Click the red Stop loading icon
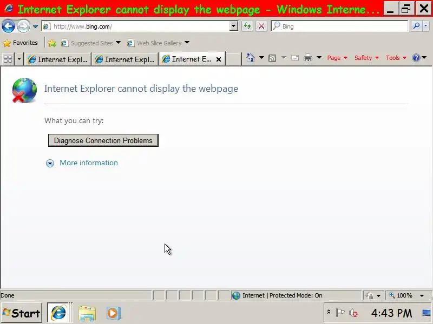433x324 pixels. tap(261, 26)
